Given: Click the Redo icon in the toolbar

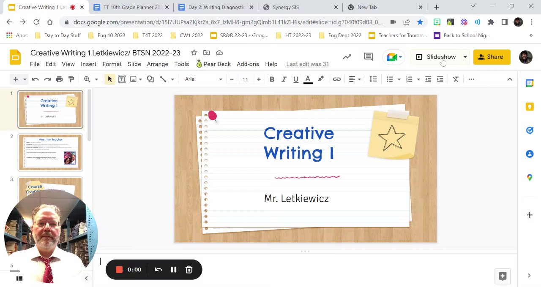Looking at the screenshot, I should click(47, 79).
